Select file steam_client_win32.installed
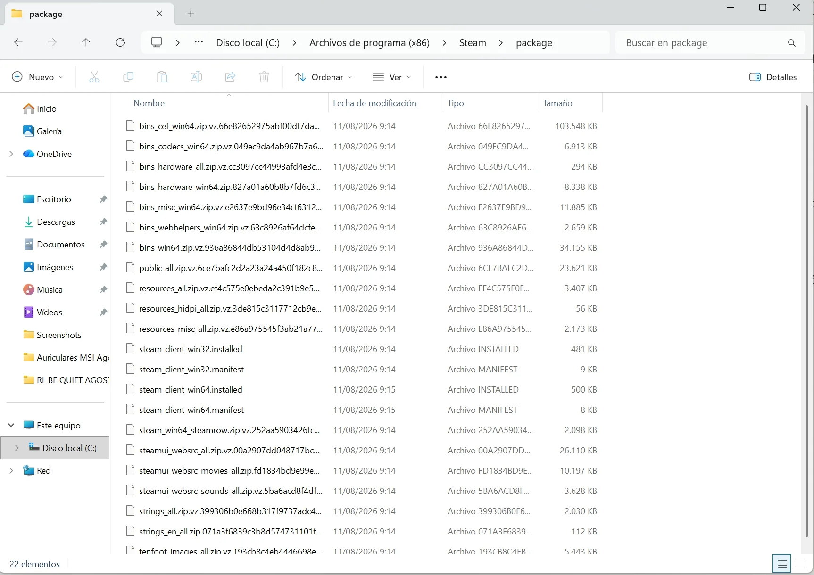Viewport: 814px width, 575px height. (x=191, y=349)
